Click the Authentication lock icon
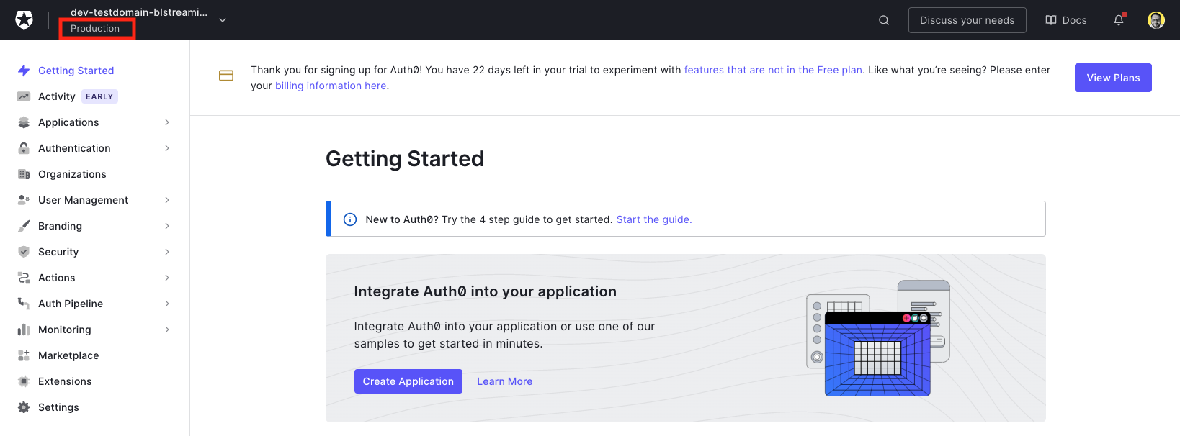 [x=24, y=148]
